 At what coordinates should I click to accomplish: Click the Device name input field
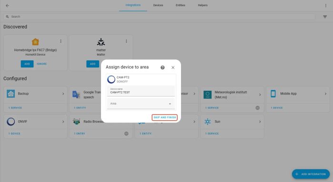141,91
